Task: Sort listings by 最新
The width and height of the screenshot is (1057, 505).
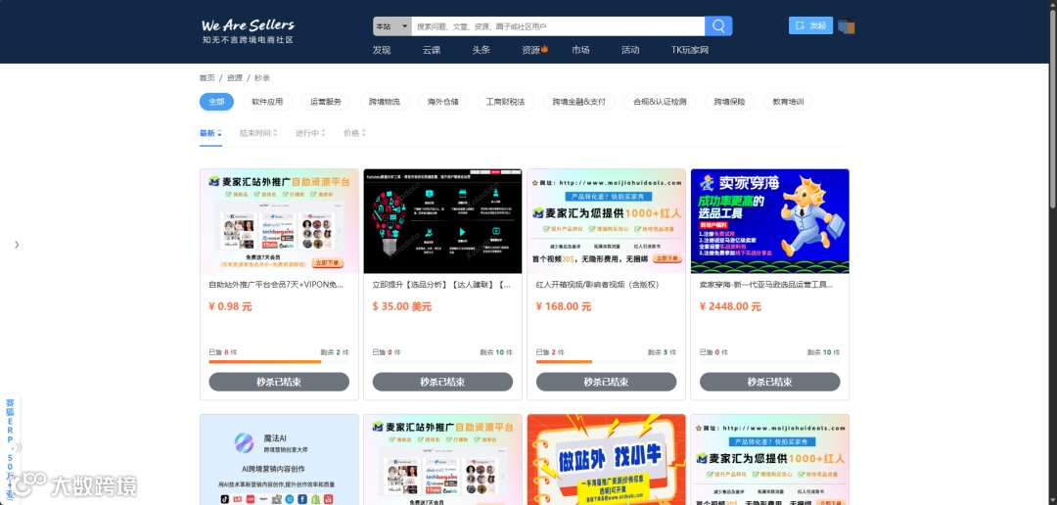Action: [x=210, y=133]
